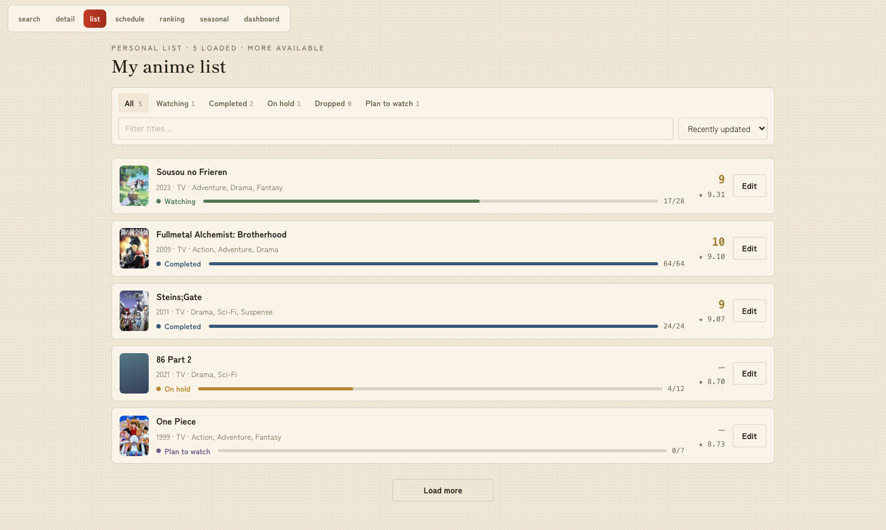
Task: Click the Sousou no Frieren progress bar
Action: tap(430, 201)
